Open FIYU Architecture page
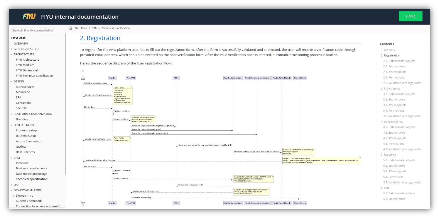Image resolution: width=439 pixels, height=218 pixels. click(28, 59)
